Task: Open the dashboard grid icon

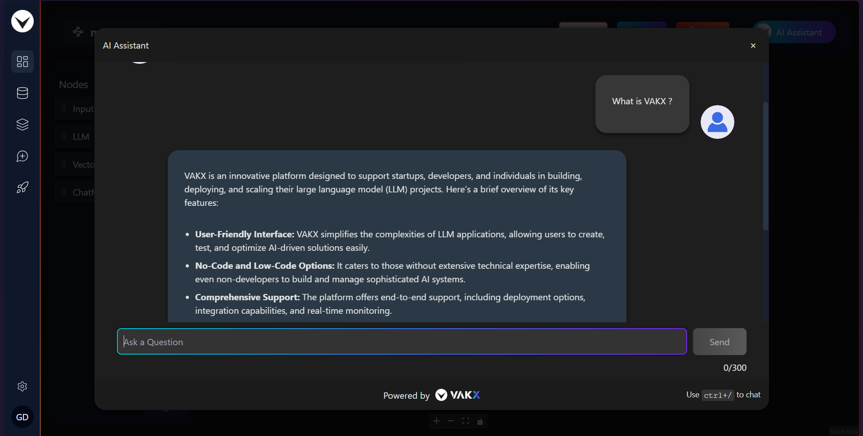Action: [22, 62]
